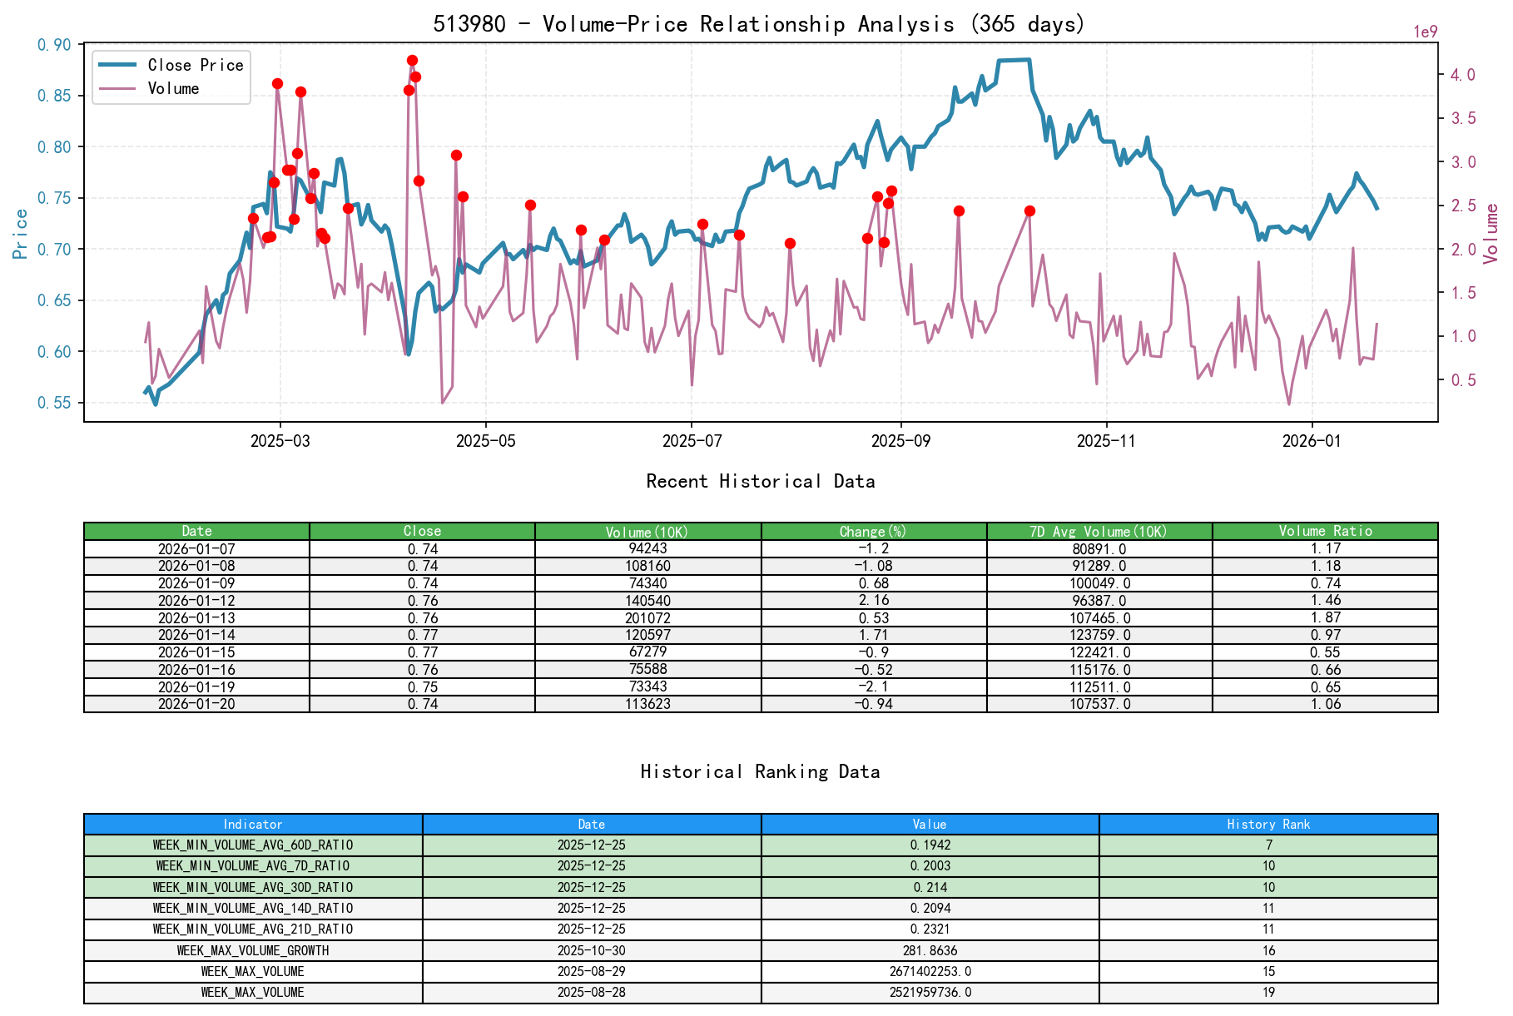Click the 2026-01-20 data row
Image resolution: width=1513 pixels, height=1016 pixels.
(197, 703)
